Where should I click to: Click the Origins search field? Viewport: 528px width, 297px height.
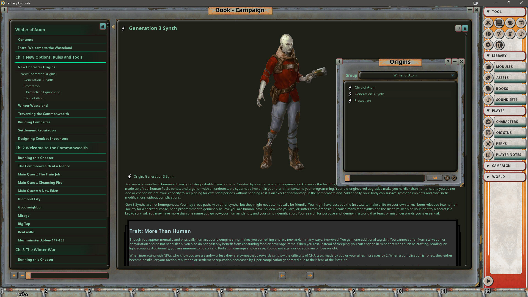pos(385,178)
